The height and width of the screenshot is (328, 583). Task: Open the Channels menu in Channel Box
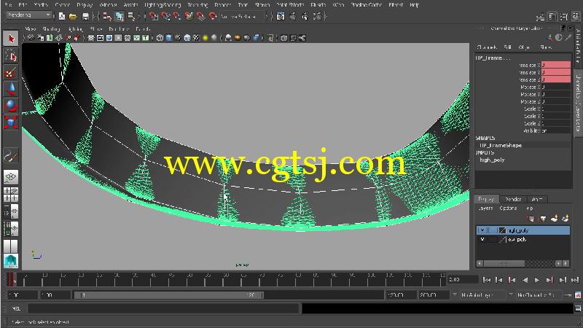[486, 47]
